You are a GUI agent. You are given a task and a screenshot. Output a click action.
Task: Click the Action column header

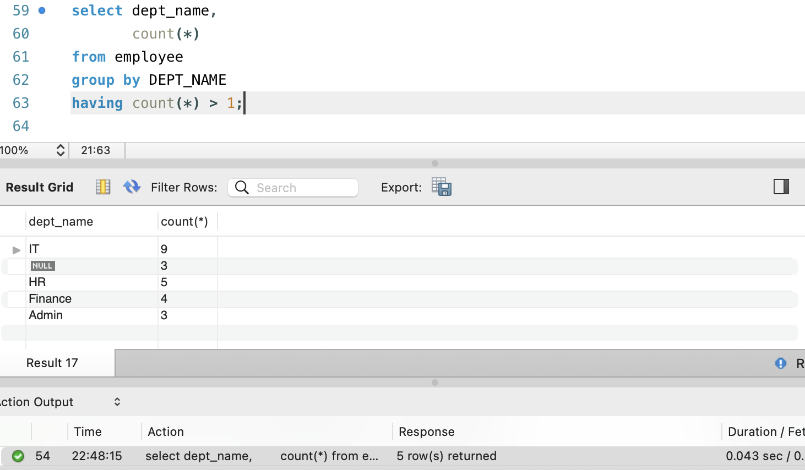[166, 431]
